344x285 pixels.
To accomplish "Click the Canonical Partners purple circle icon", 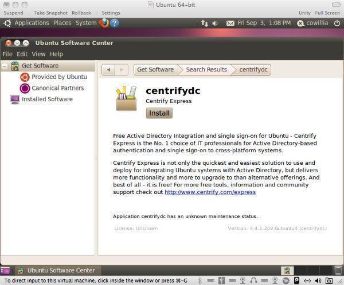I will [x=25, y=88].
